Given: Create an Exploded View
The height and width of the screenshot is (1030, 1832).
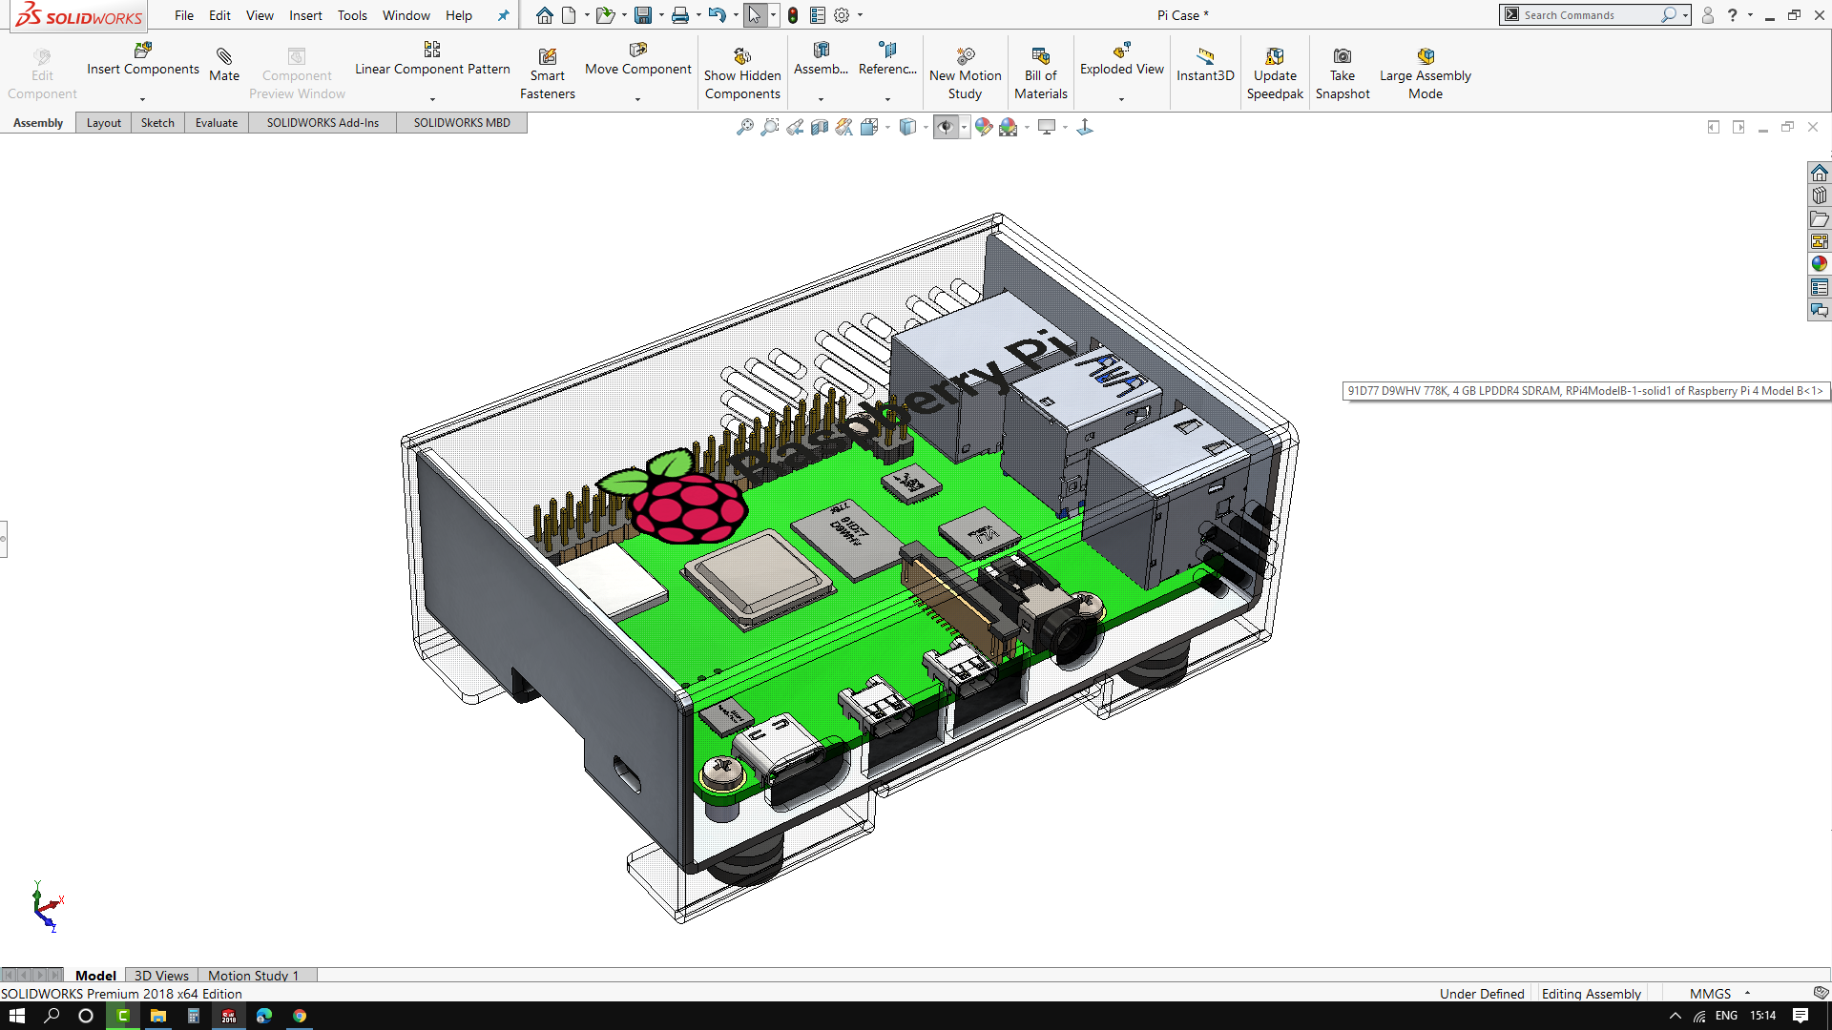Looking at the screenshot, I should 1122,59.
